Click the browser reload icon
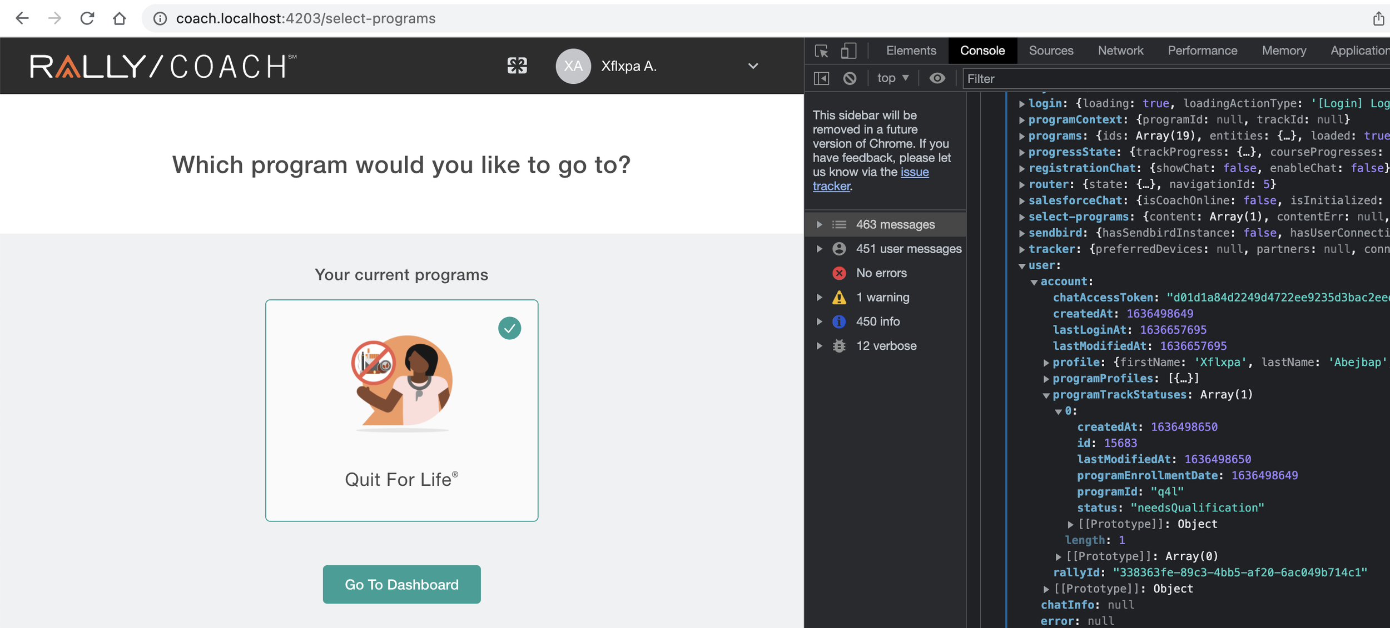The width and height of the screenshot is (1390, 628). pyautogui.click(x=87, y=18)
